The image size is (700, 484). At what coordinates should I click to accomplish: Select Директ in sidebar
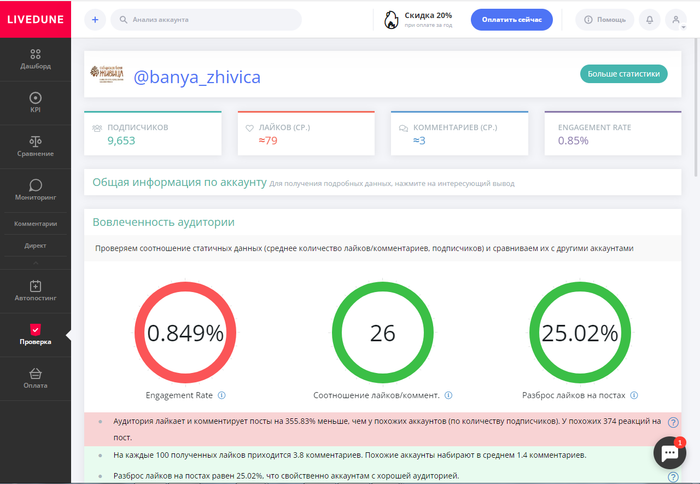click(36, 246)
